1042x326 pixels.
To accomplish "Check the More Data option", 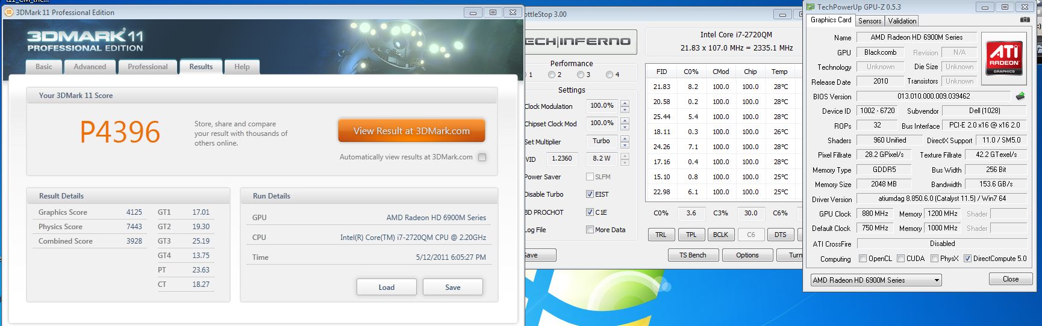I will tap(590, 230).
